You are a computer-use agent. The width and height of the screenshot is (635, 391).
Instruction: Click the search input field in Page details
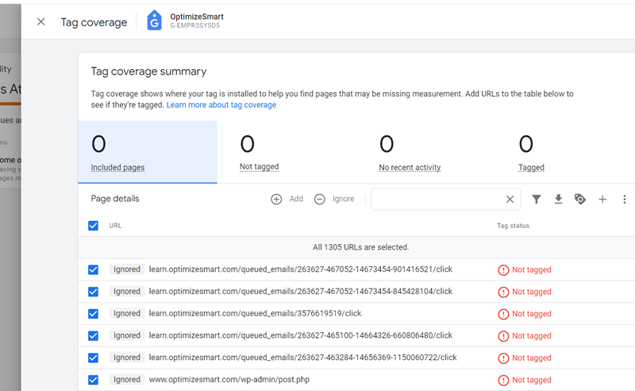pyautogui.click(x=437, y=199)
